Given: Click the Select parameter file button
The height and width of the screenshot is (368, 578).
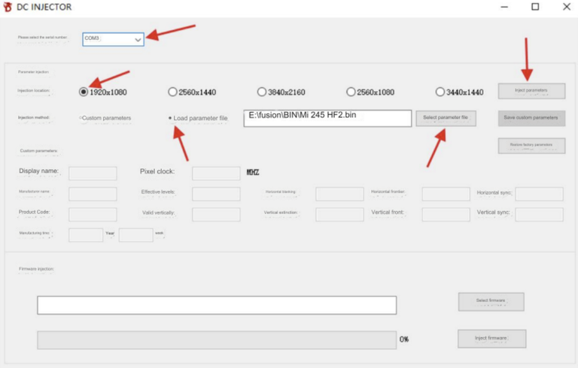Looking at the screenshot, I should pos(446,118).
